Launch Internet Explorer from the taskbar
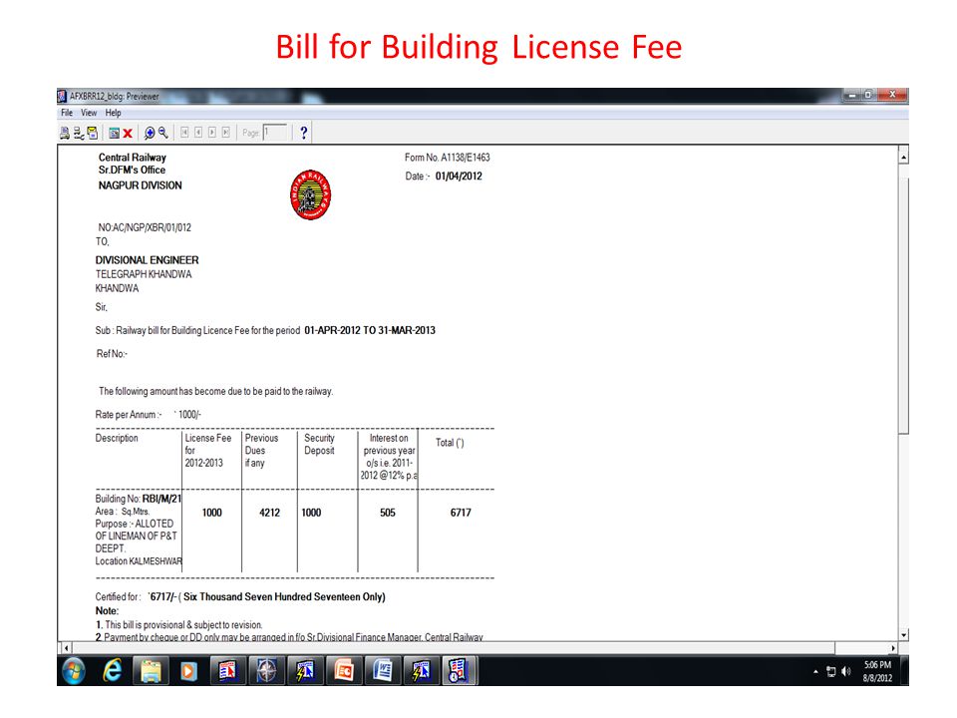The height and width of the screenshot is (718, 957). pos(113,671)
